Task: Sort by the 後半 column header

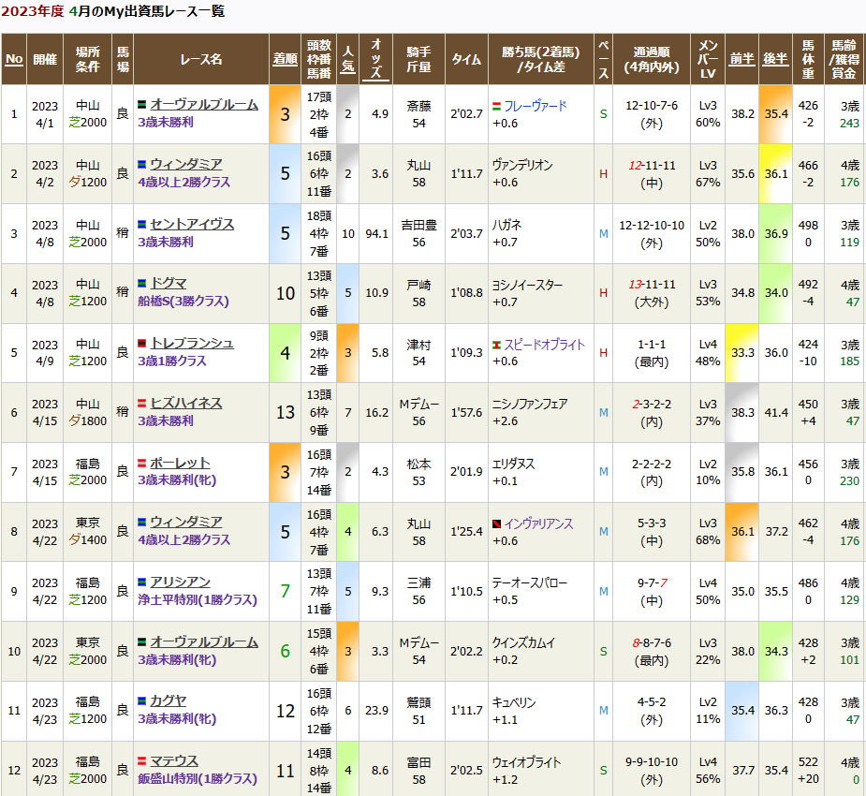Action: click(775, 58)
